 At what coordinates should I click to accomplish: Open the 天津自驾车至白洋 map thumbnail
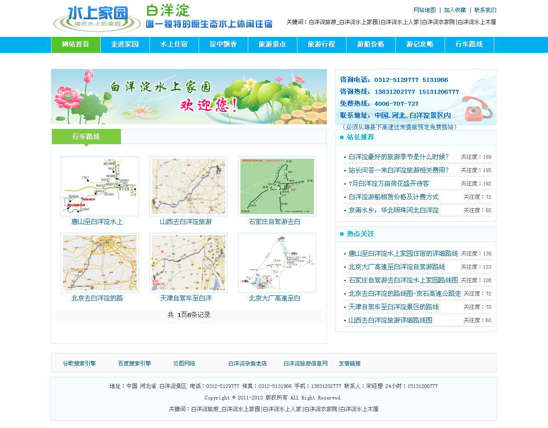(x=188, y=263)
